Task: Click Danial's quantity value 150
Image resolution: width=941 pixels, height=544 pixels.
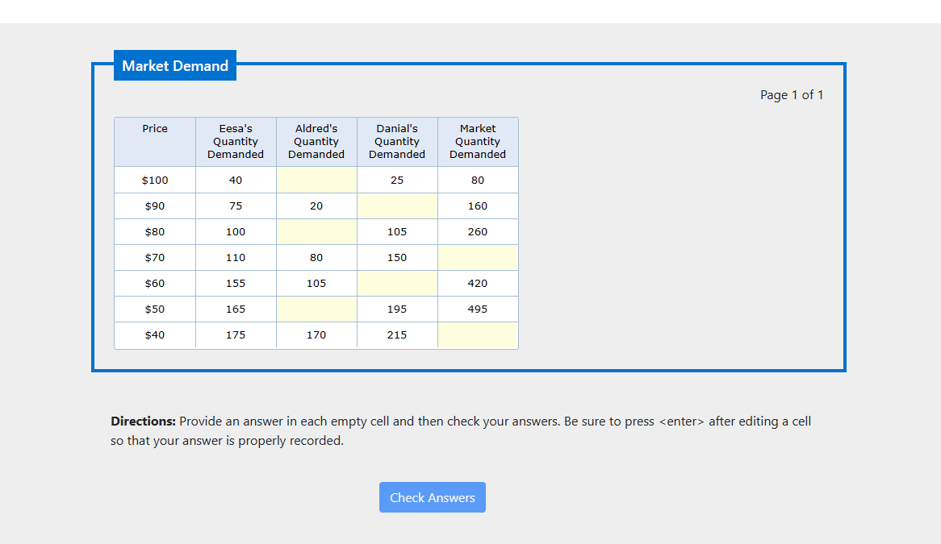Action: (396, 257)
